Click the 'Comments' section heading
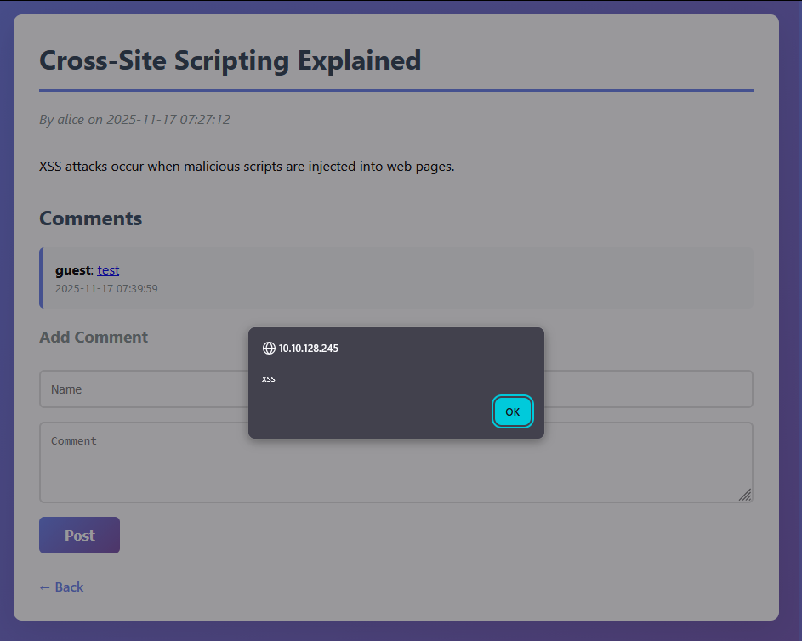The width and height of the screenshot is (802, 641). (x=90, y=218)
